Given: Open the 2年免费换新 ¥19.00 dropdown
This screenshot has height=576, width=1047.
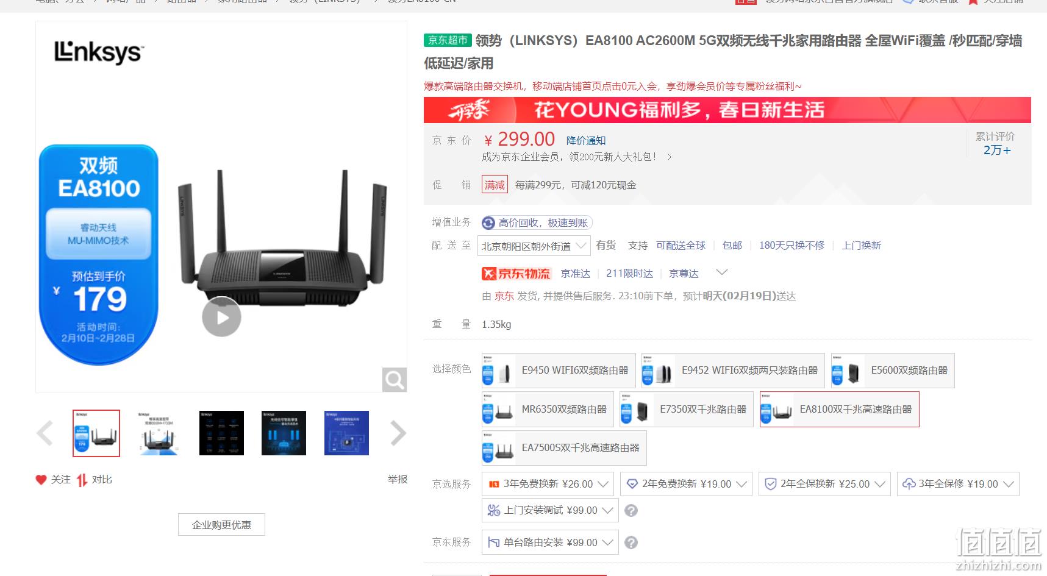Looking at the screenshot, I should (686, 484).
